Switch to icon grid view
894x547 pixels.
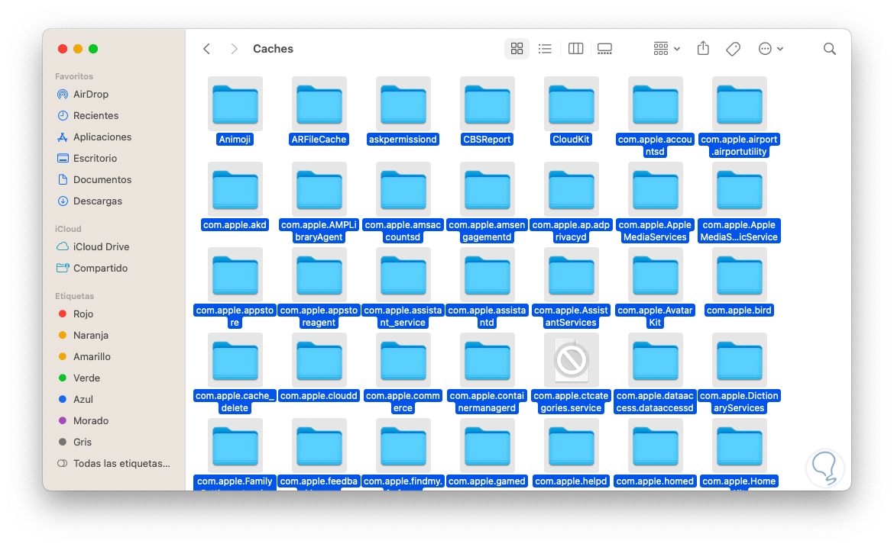[517, 49]
